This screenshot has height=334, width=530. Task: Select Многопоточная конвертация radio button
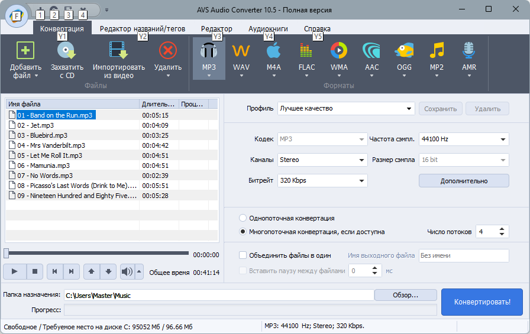(243, 232)
